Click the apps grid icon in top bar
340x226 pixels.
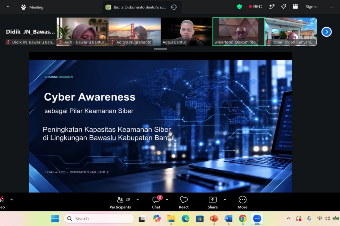(x=296, y=7)
